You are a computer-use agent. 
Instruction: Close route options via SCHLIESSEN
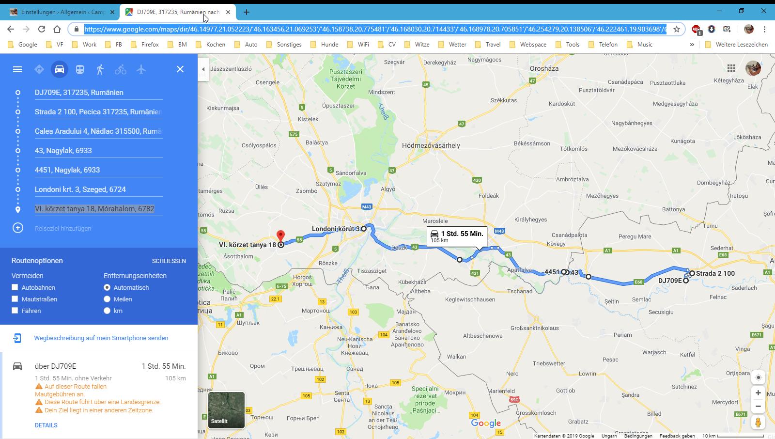(169, 261)
